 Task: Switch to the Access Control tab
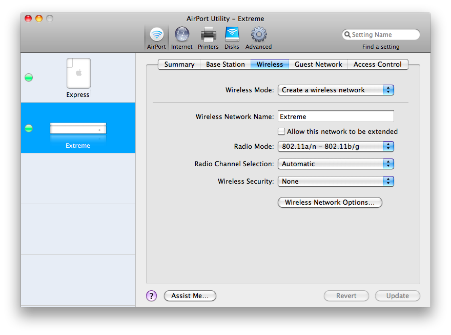[378, 65]
